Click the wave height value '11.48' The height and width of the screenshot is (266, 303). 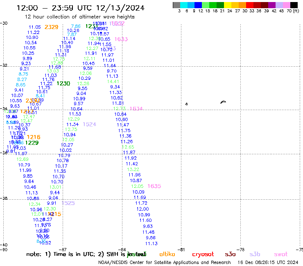(148, 232)
